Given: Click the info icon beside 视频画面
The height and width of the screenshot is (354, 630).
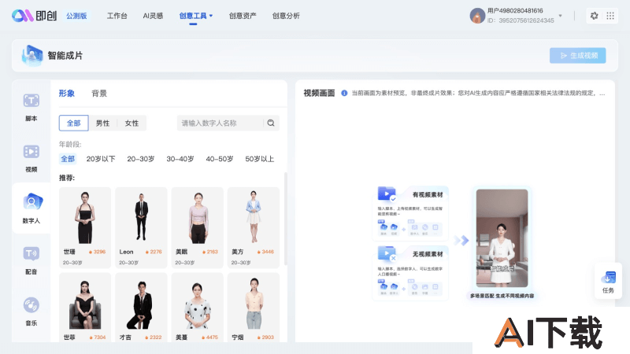Looking at the screenshot, I should [344, 93].
